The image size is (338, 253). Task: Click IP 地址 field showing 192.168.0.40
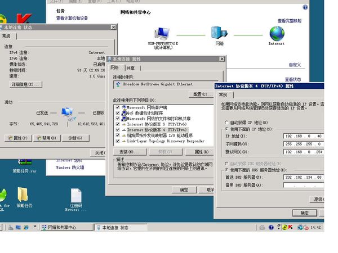click(x=304, y=136)
